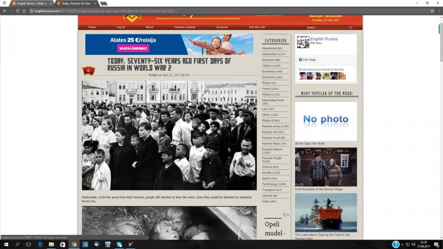Open the Russian army category link
This screenshot has height=249, width=443.
coord(275,126)
